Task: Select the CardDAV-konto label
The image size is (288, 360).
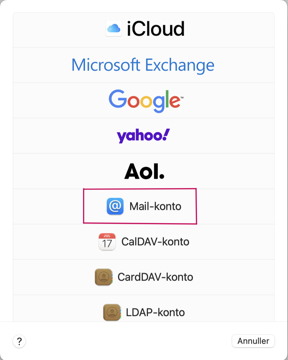Action: pyautogui.click(x=155, y=277)
